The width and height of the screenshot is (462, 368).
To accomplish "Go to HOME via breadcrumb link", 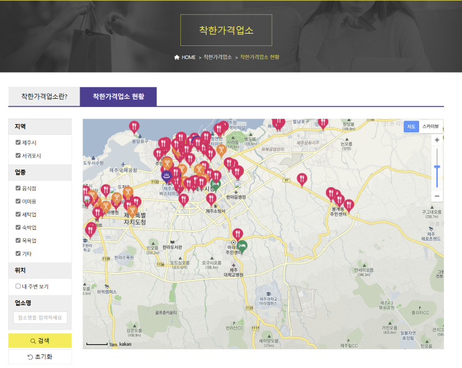I will (x=188, y=57).
